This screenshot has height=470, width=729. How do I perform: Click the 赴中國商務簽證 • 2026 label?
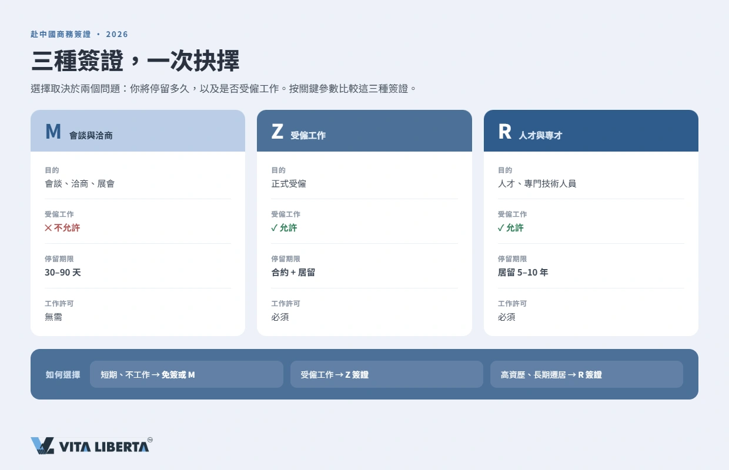point(79,34)
